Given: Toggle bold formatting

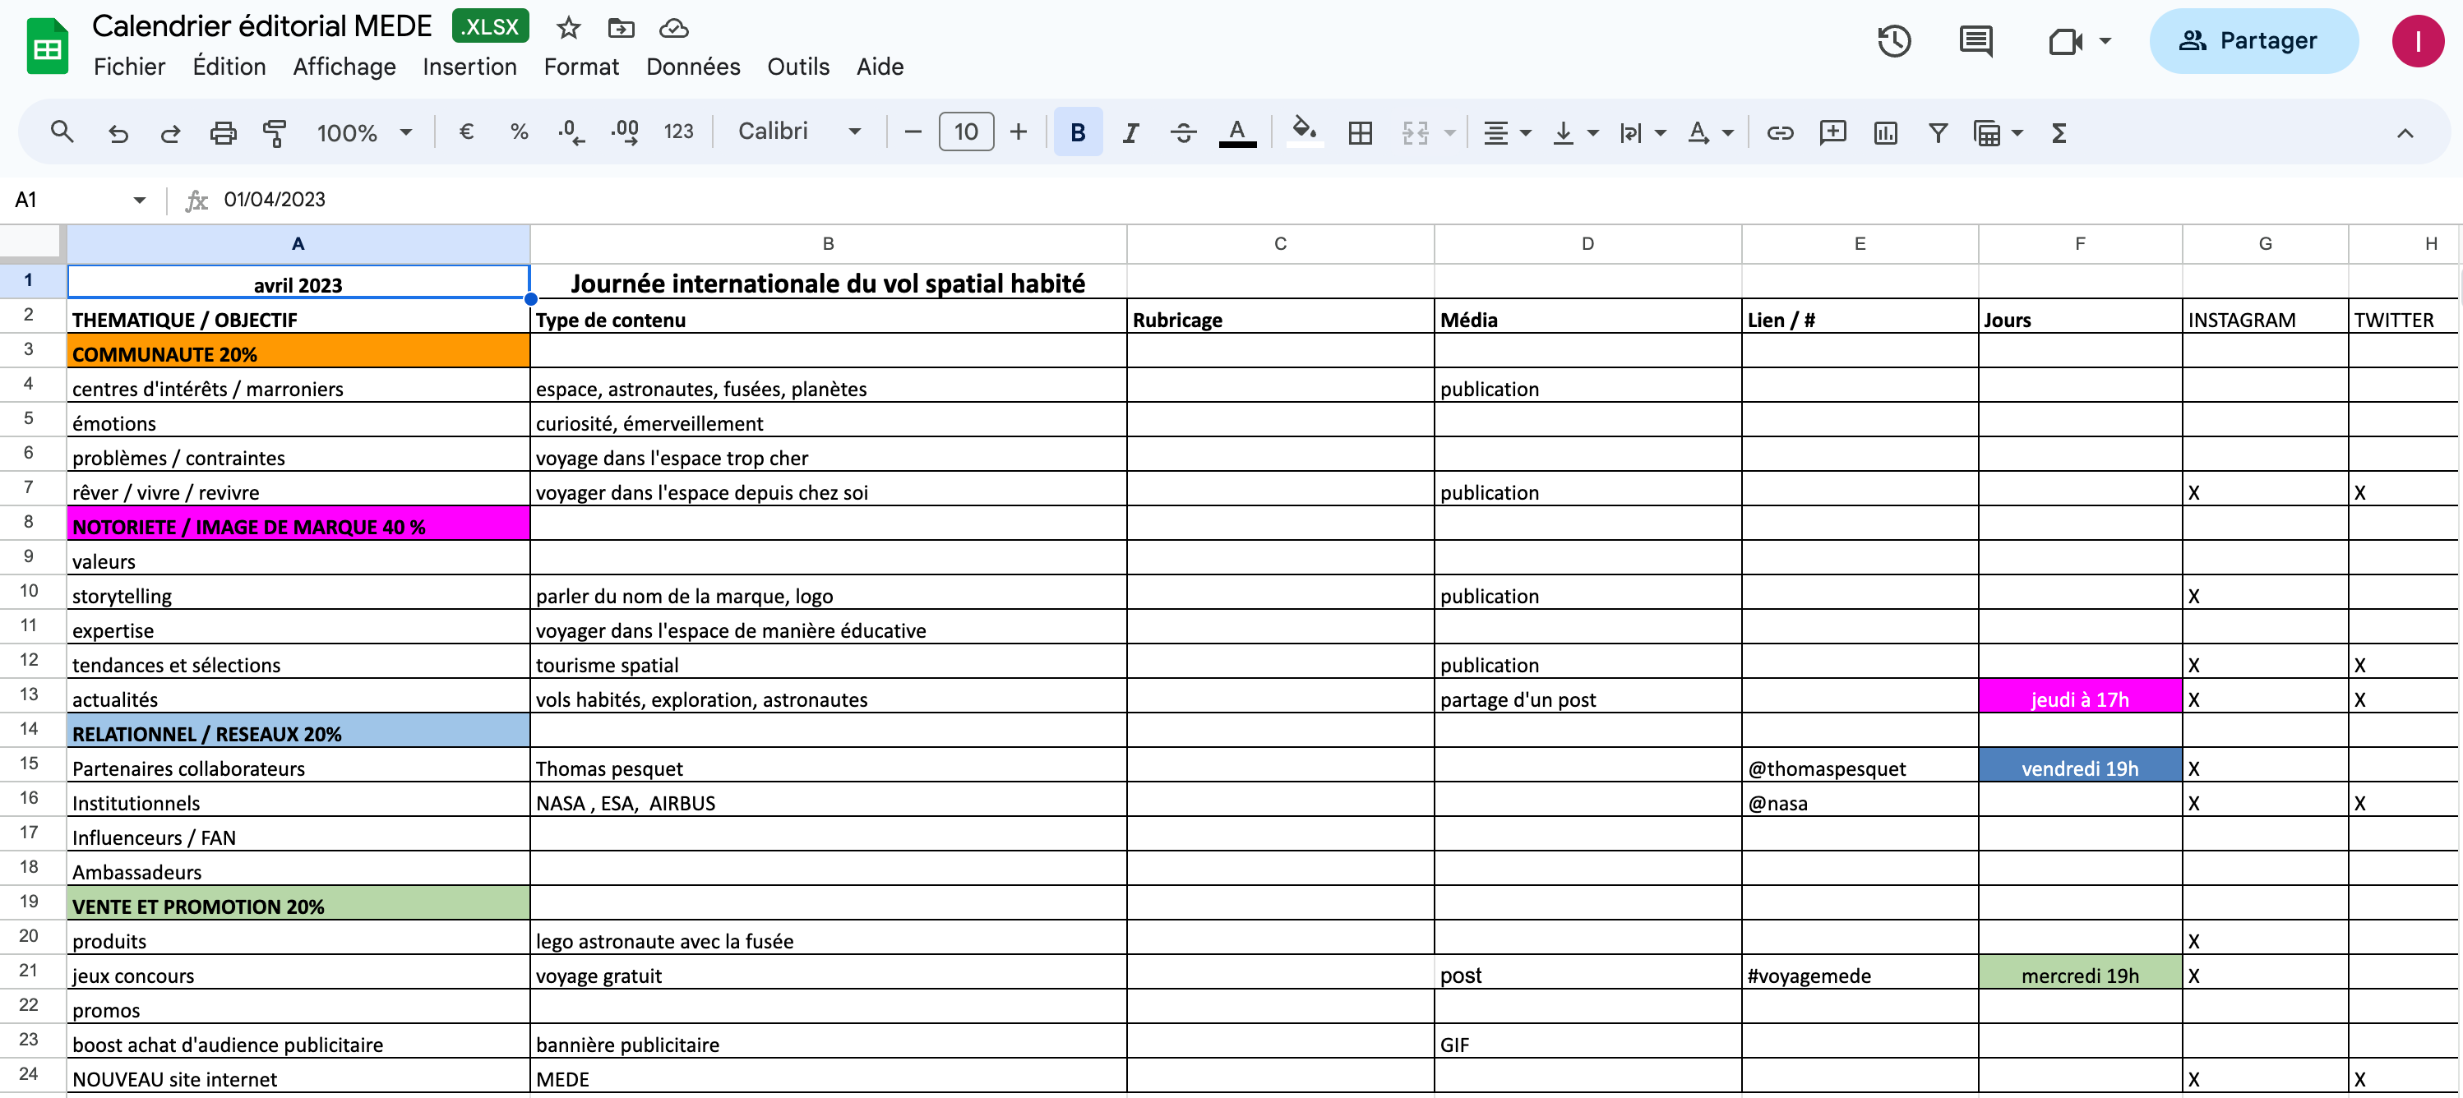Looking at the screenshot, I should [1078, 131].
